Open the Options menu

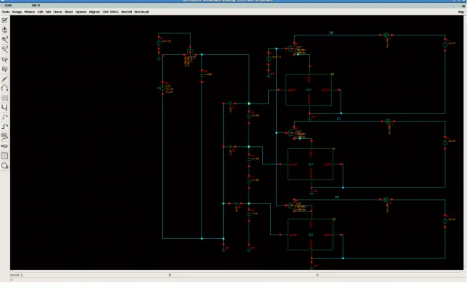click(x=81, y=12)
